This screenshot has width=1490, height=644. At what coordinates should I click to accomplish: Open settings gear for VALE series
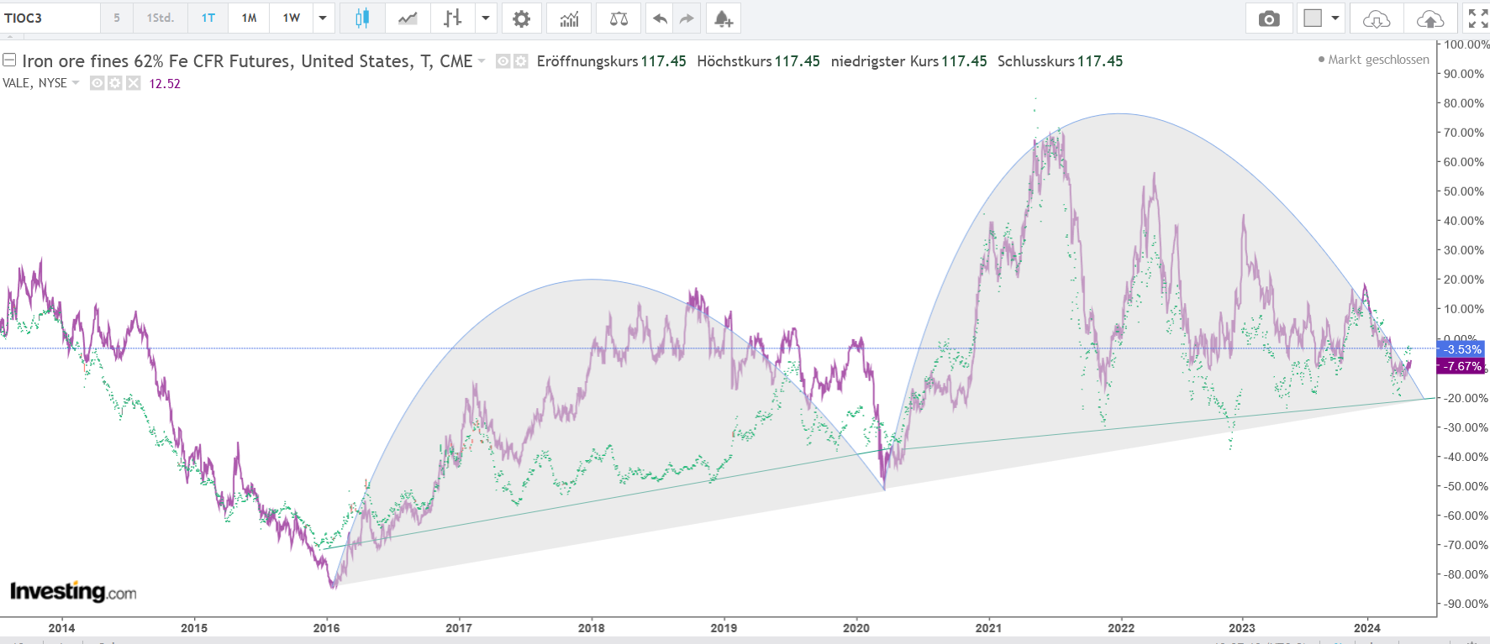click(114, 83)
